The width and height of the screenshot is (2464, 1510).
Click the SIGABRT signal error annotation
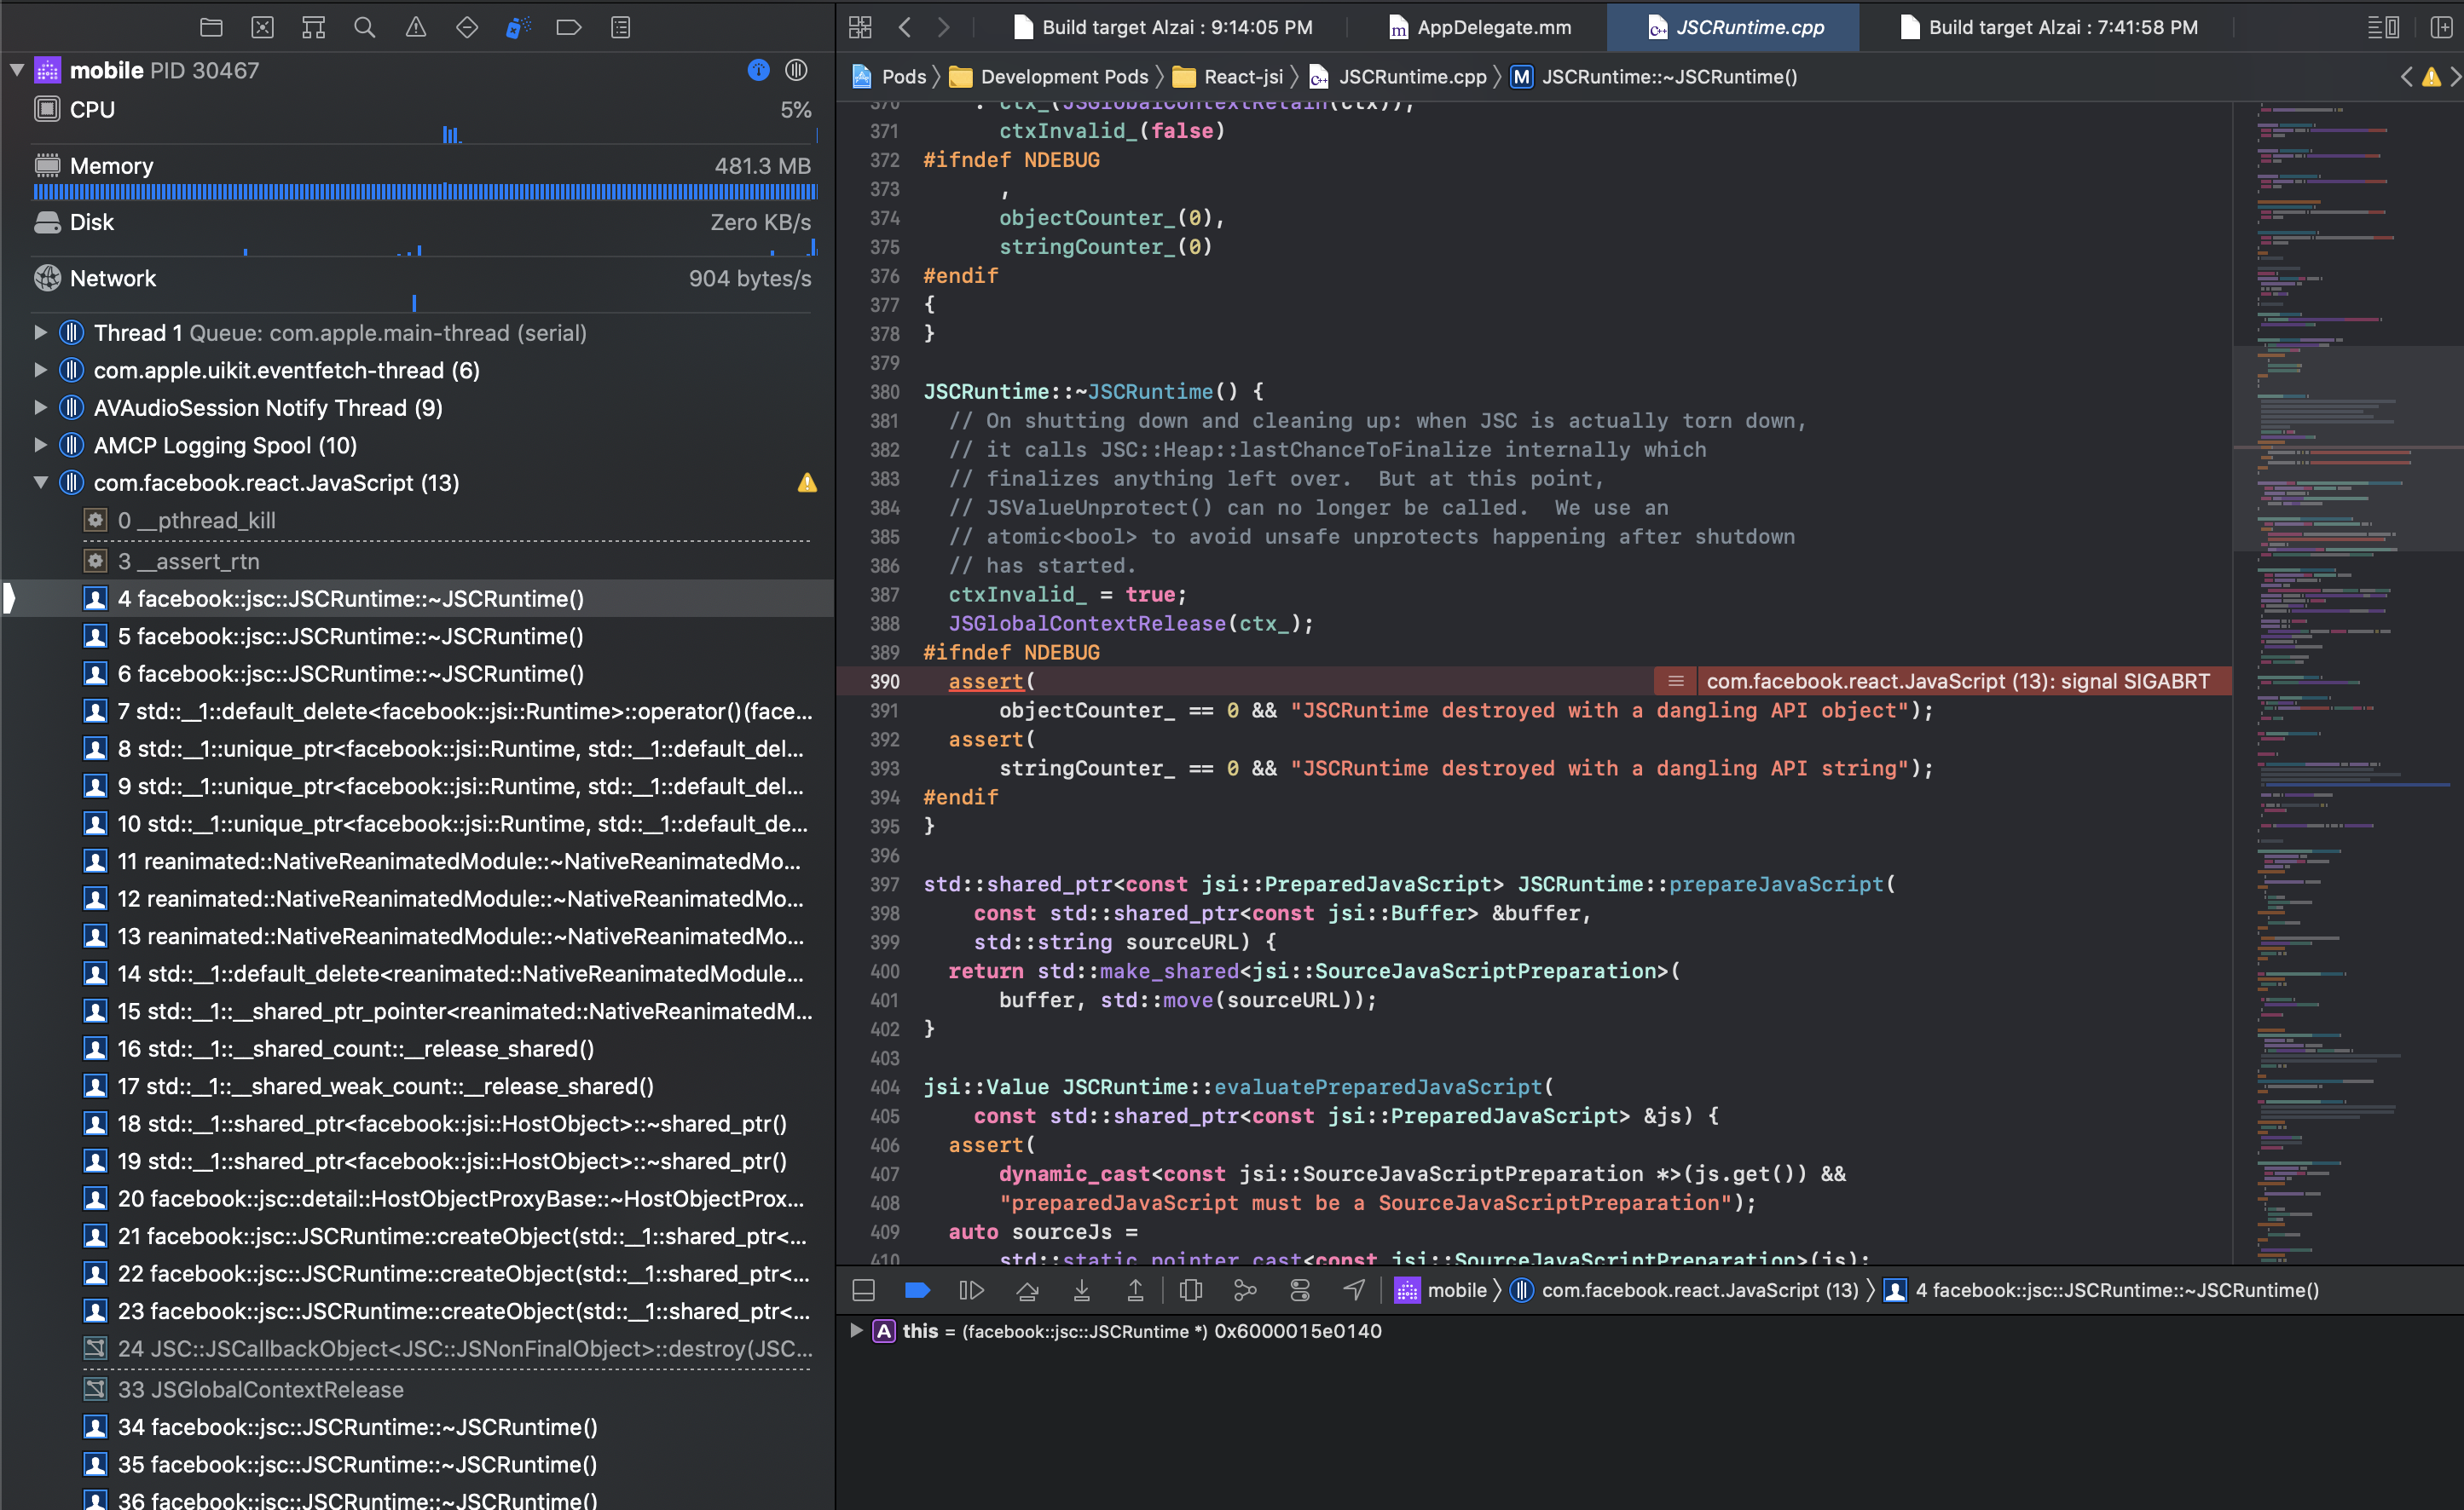click(1943, 681)
